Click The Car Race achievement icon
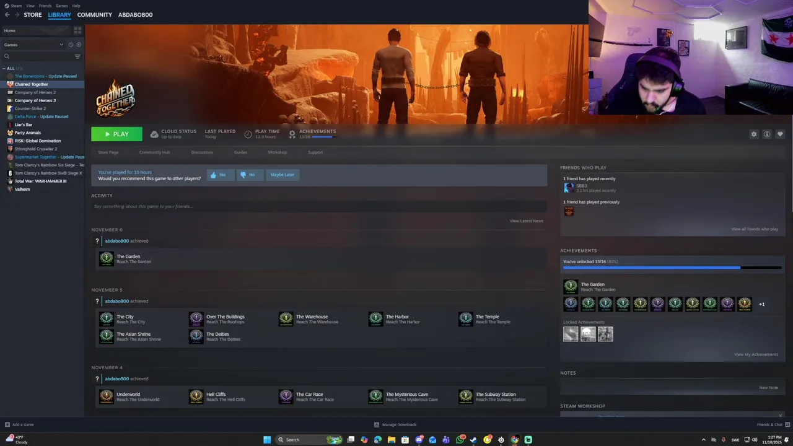The width and height of the screenshot is (793, 446). (x=286, y=396)
